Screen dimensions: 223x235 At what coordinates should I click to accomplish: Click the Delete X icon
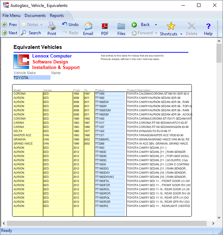[x=192, y=29]
